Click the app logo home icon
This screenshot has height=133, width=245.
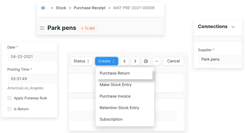[43, 8]
